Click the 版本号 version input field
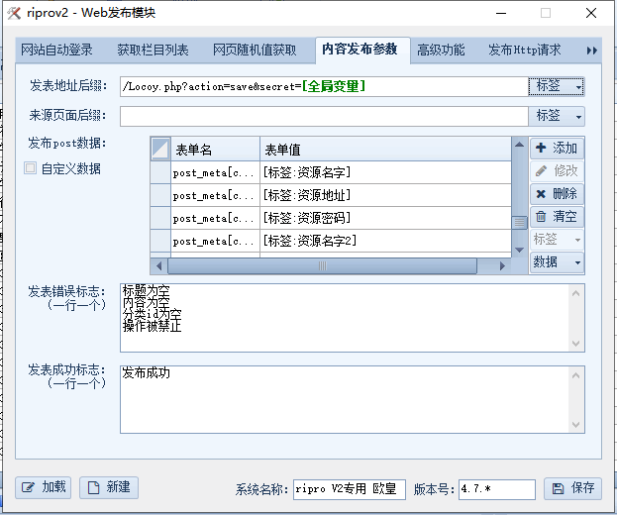Viewport: 617px width, 515px height. pos(496,489)
